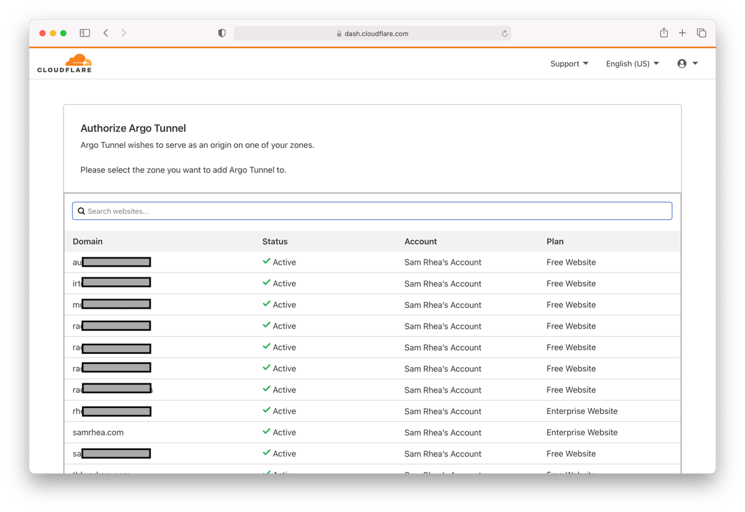745x512 pixels.
Task: Click the privacy shield icon
Action: (x=222, y=33)
